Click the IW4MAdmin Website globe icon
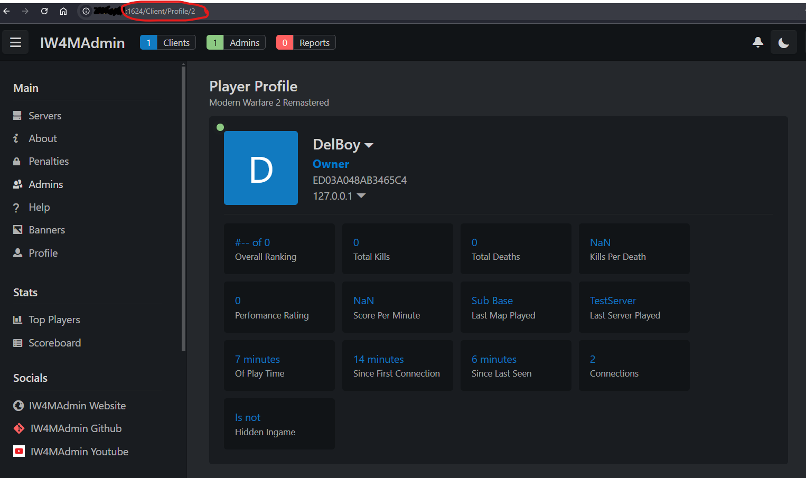 pos(18,406)
